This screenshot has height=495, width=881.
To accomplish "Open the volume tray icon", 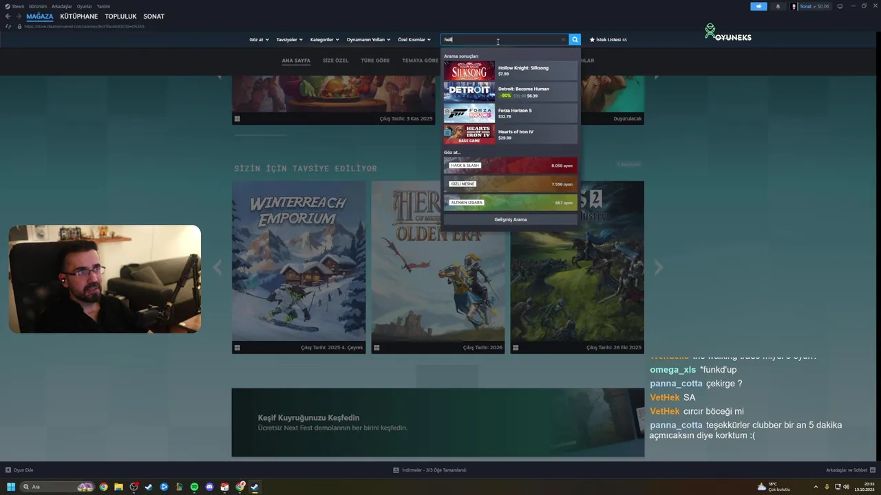I will [846, 487].
